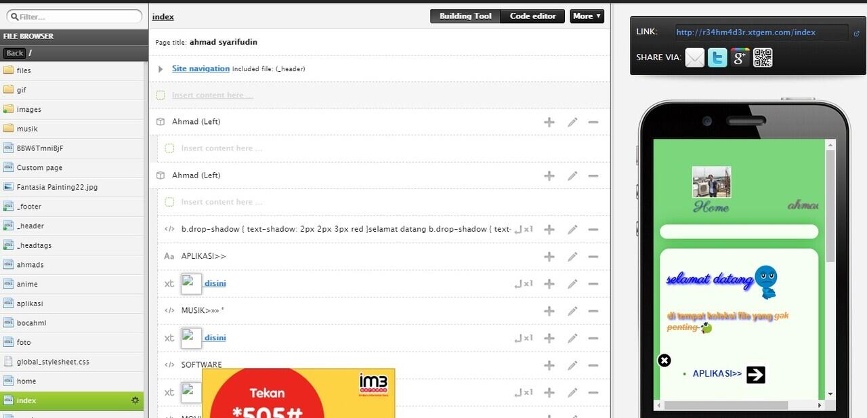867x418 pixels.
Task: Add element to first Ahmad (Left) row
Action: pyautogui.click(x=549, y=122)
